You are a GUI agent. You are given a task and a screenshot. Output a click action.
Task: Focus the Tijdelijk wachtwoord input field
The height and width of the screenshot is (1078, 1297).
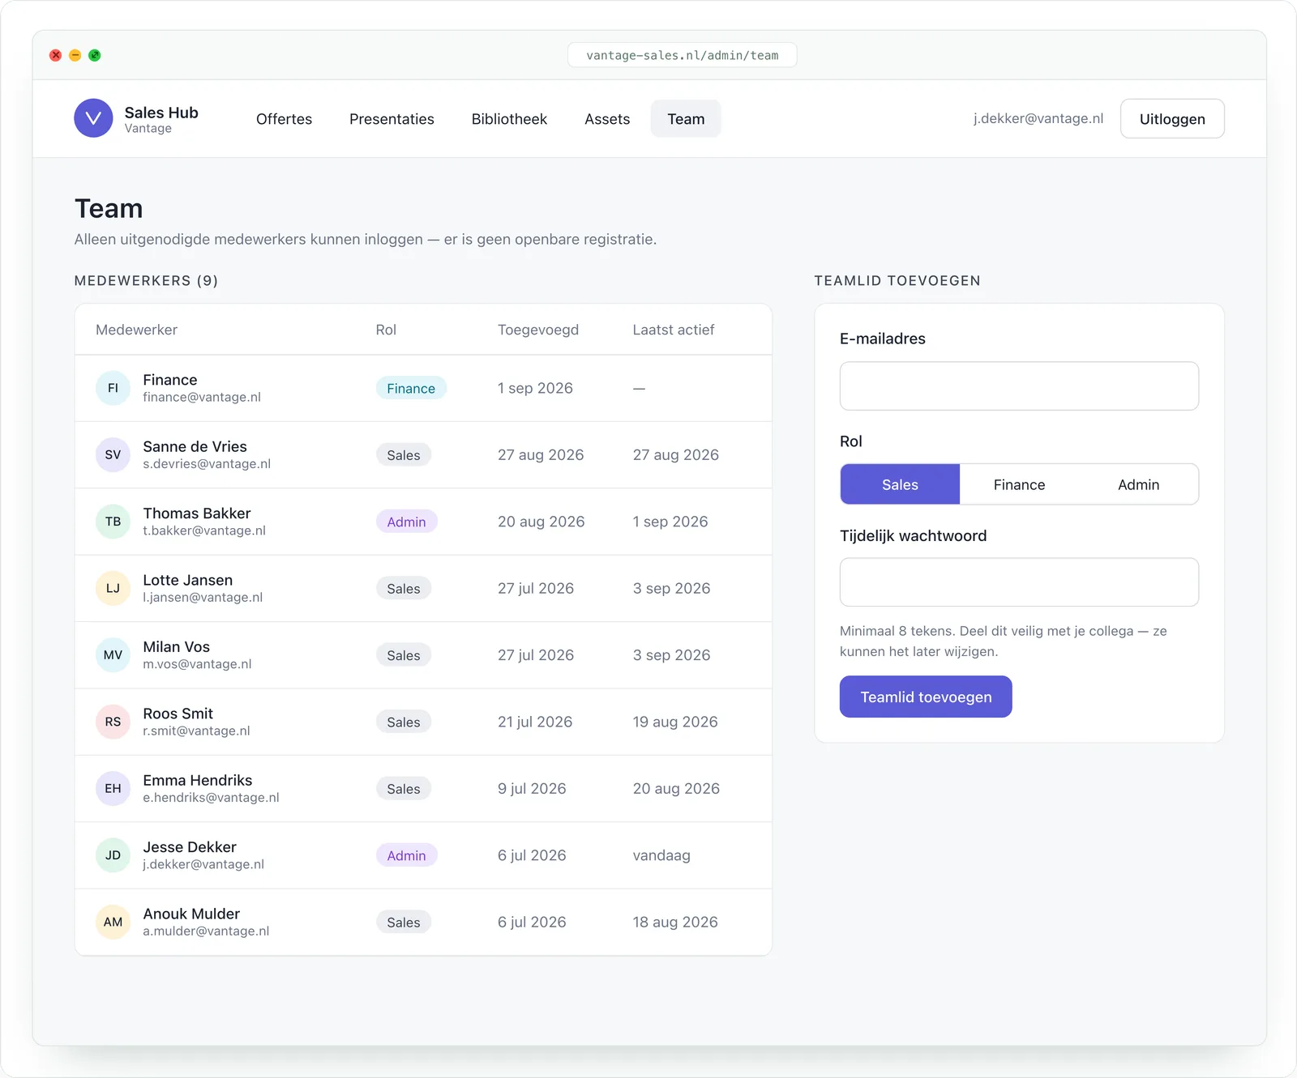pyautogui.click(x=1019, y=582)
